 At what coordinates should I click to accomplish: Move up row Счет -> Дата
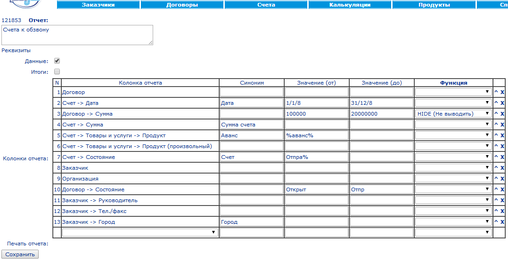[x=496, y=103]
